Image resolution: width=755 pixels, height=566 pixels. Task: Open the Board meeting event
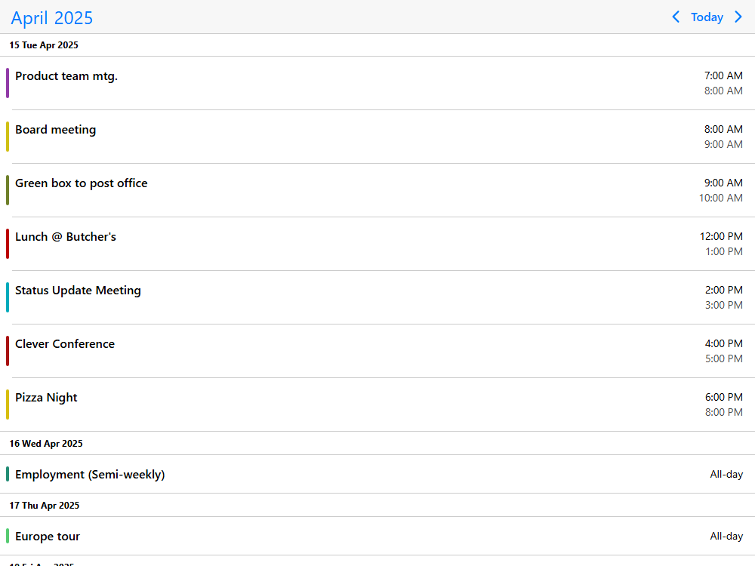coord(377,137)
